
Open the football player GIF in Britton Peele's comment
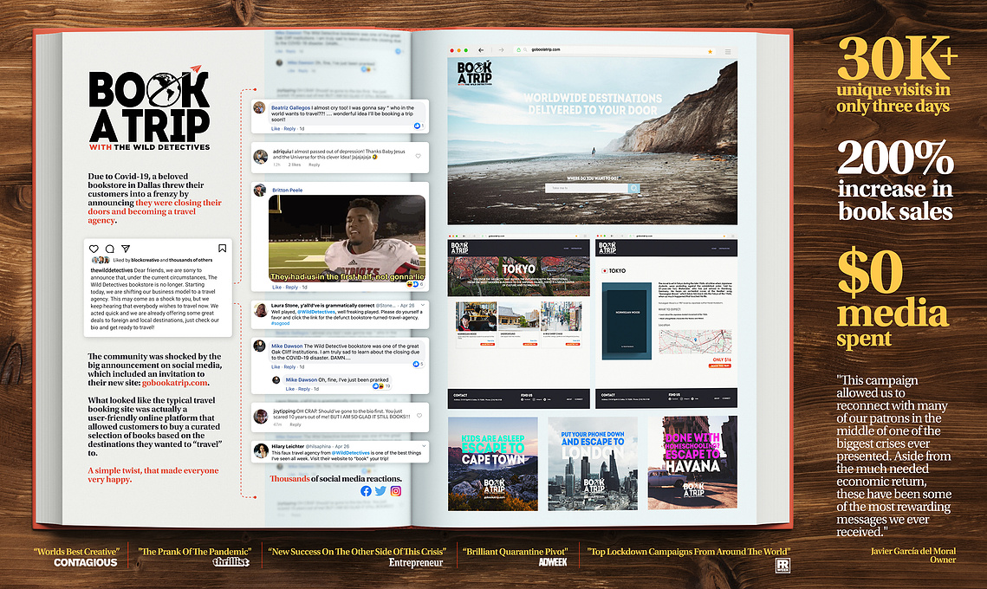pos(347,238)
